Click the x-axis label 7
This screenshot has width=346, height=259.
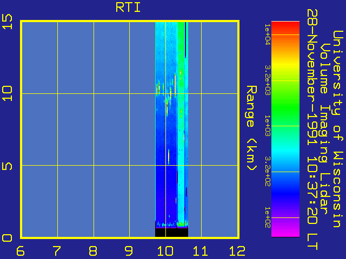coord(56,251)
